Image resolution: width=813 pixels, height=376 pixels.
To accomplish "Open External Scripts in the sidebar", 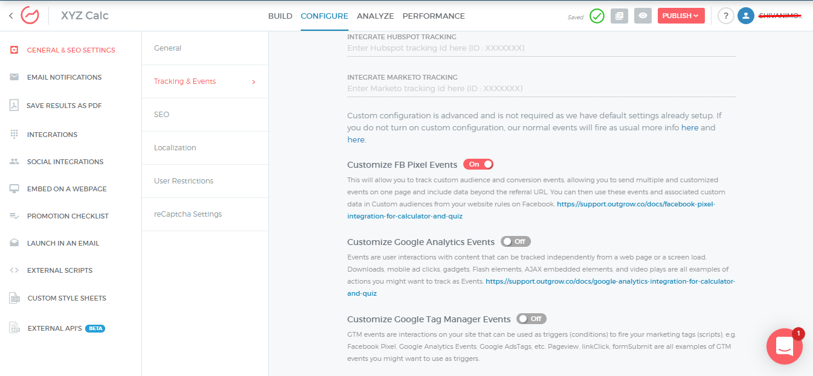I will (60, 270).
